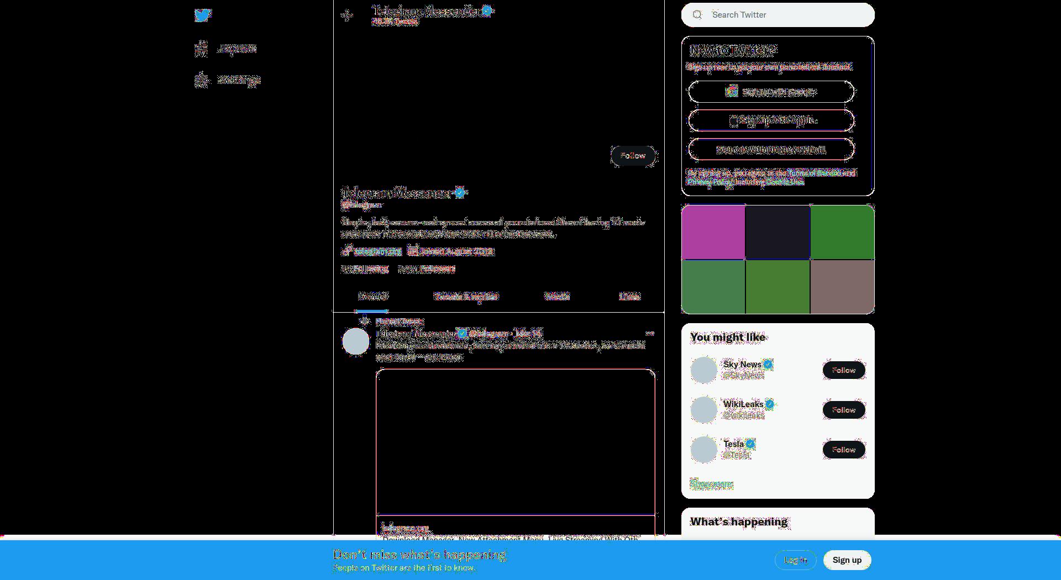This screenshot has width=1061, height=580.
Task: Click the pin icon next to Pinned Tweet
Action: [x=364, y=321]
